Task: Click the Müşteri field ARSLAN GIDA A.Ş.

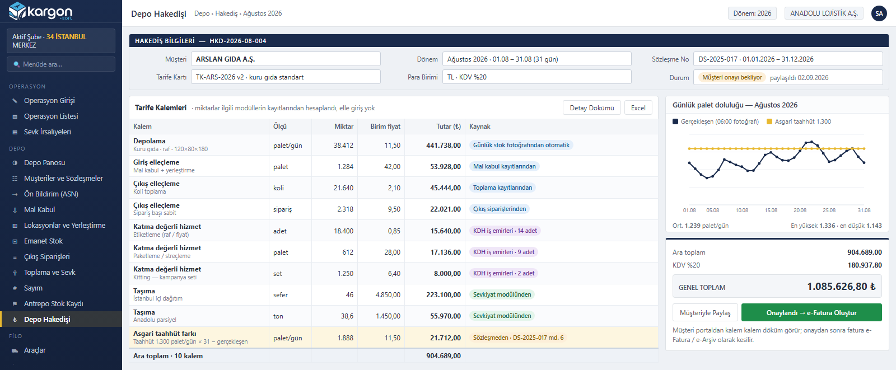Action: pos(286,59)
